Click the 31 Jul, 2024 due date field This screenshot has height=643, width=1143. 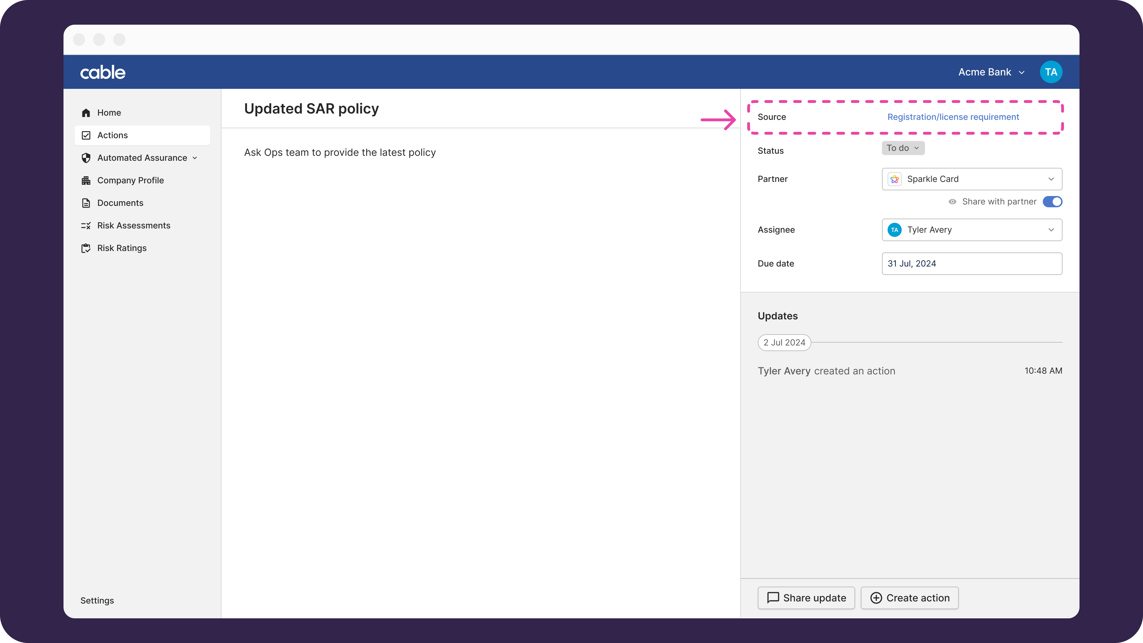(972, 263)
